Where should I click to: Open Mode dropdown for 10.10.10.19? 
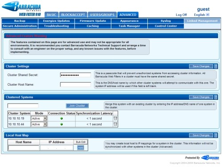click(x=39, y=119)
